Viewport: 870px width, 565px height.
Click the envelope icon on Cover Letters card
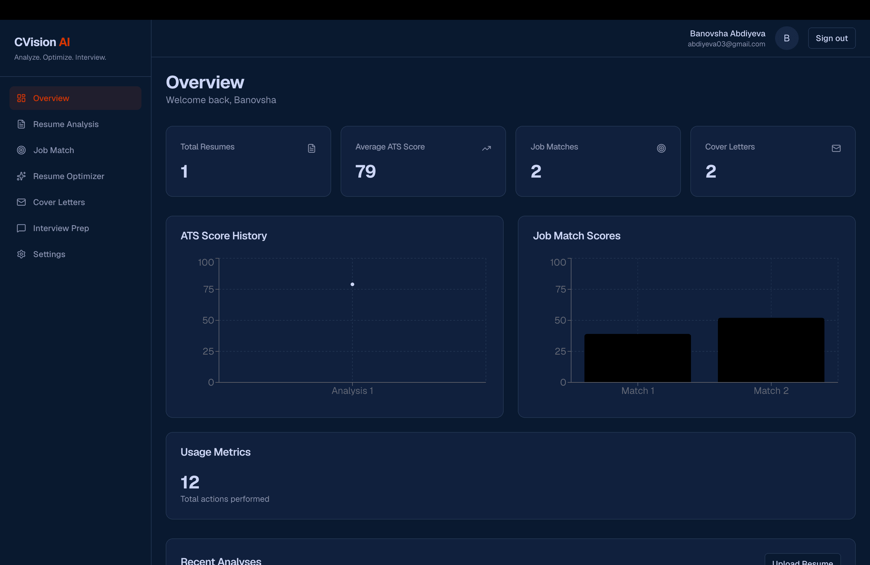tap(836, 148)
